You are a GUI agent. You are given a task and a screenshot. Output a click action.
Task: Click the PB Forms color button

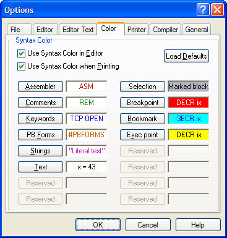(x=40, y=135)
